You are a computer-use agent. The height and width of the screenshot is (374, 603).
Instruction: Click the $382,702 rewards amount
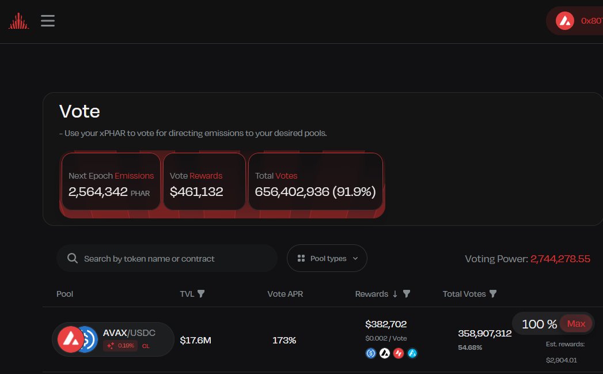(386, 324)
